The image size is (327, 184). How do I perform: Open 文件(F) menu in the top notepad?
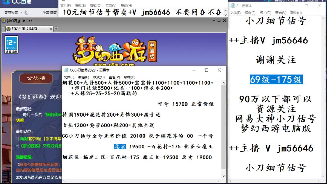(x=66, y=5)
